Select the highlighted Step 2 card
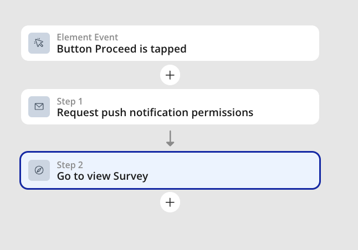 point(170,170)
